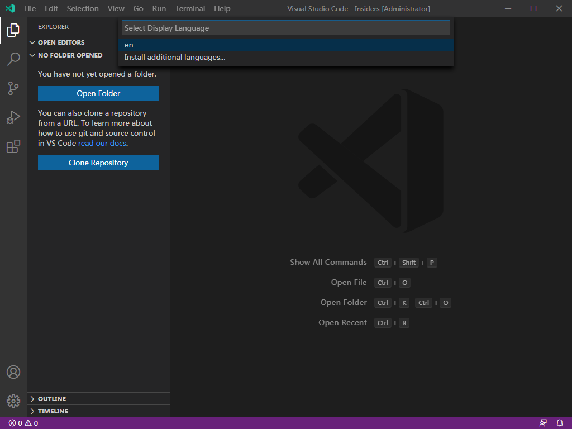Follow the 'read our docs' link
The width and height of the screenshot is (572, 429).
point(102,144)
